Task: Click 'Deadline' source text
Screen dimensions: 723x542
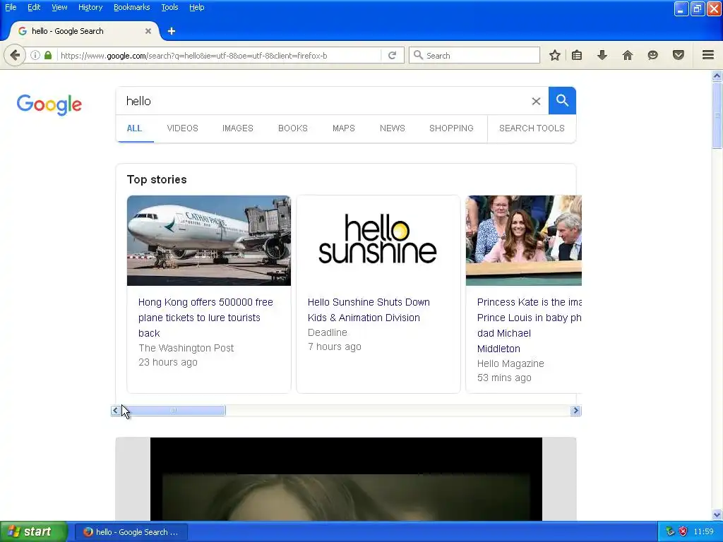Action: [328, 332]
